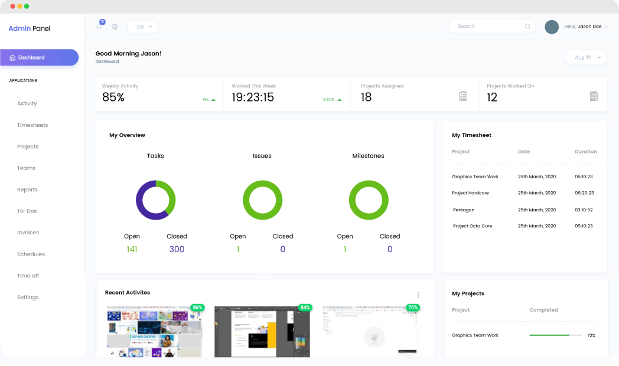Open the Invoices page from the sidebar

(x=28, y=233)
